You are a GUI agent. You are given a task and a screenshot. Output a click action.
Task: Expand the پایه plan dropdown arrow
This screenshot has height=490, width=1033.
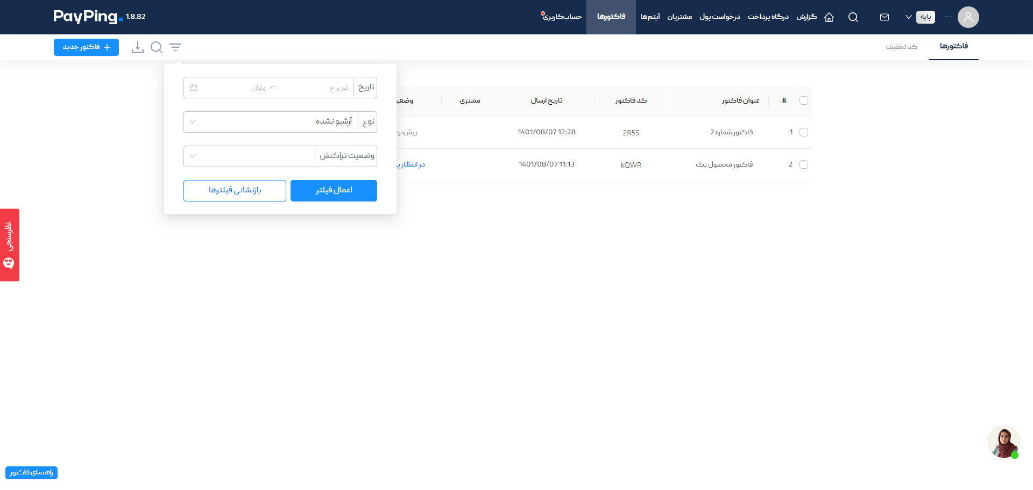click(909, 17)
